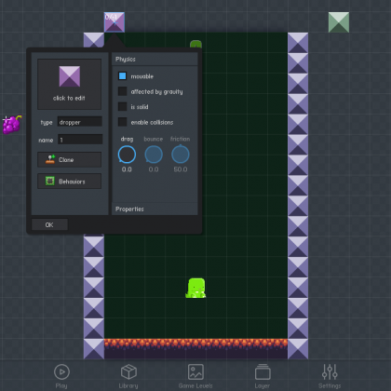Open the Settings sliders icon
Screen dimensions: 391x391
[330, 371]
